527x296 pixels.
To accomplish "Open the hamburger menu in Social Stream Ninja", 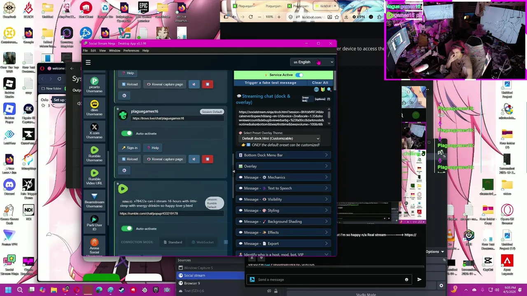I will click(88, 62).
